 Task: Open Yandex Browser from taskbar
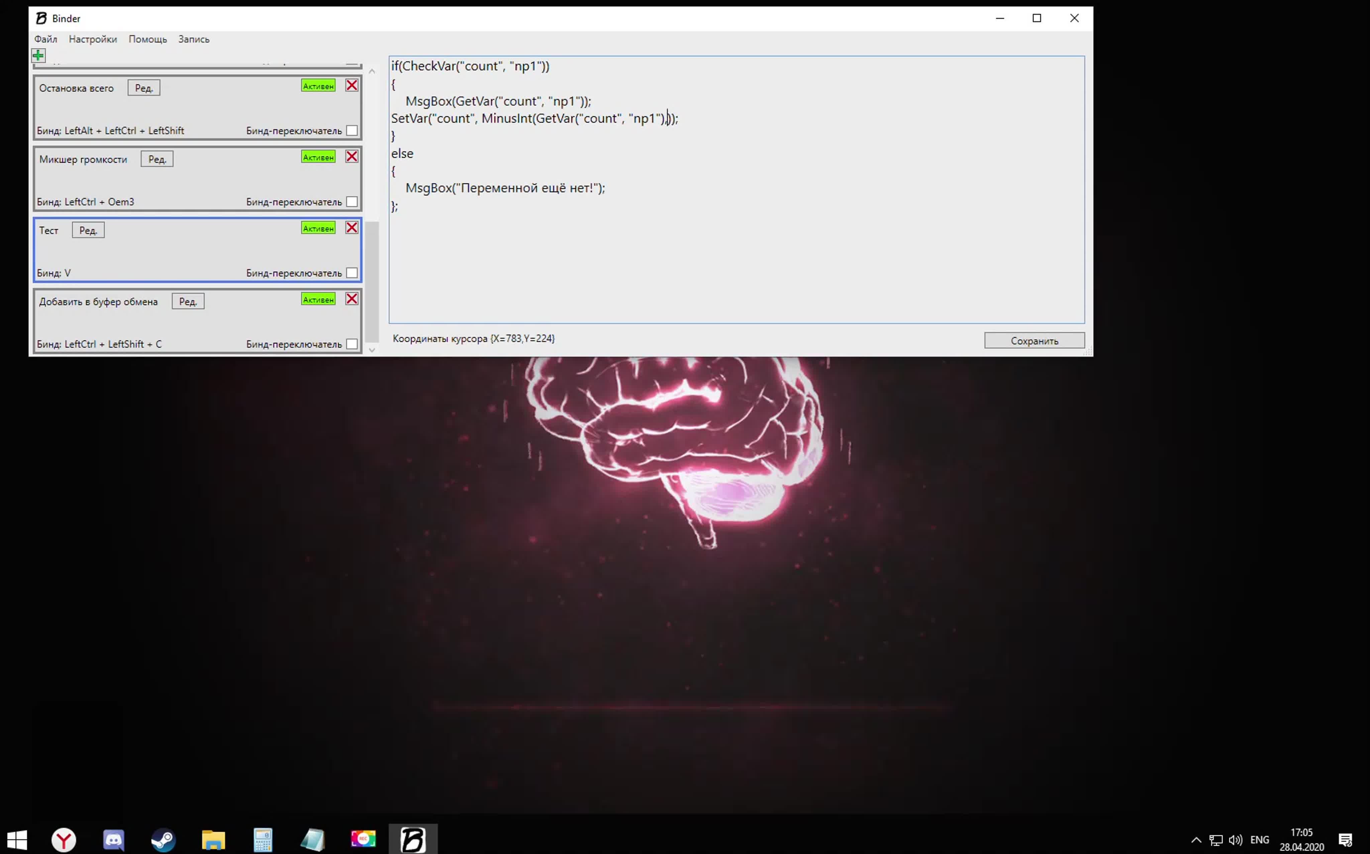[64, 839]
